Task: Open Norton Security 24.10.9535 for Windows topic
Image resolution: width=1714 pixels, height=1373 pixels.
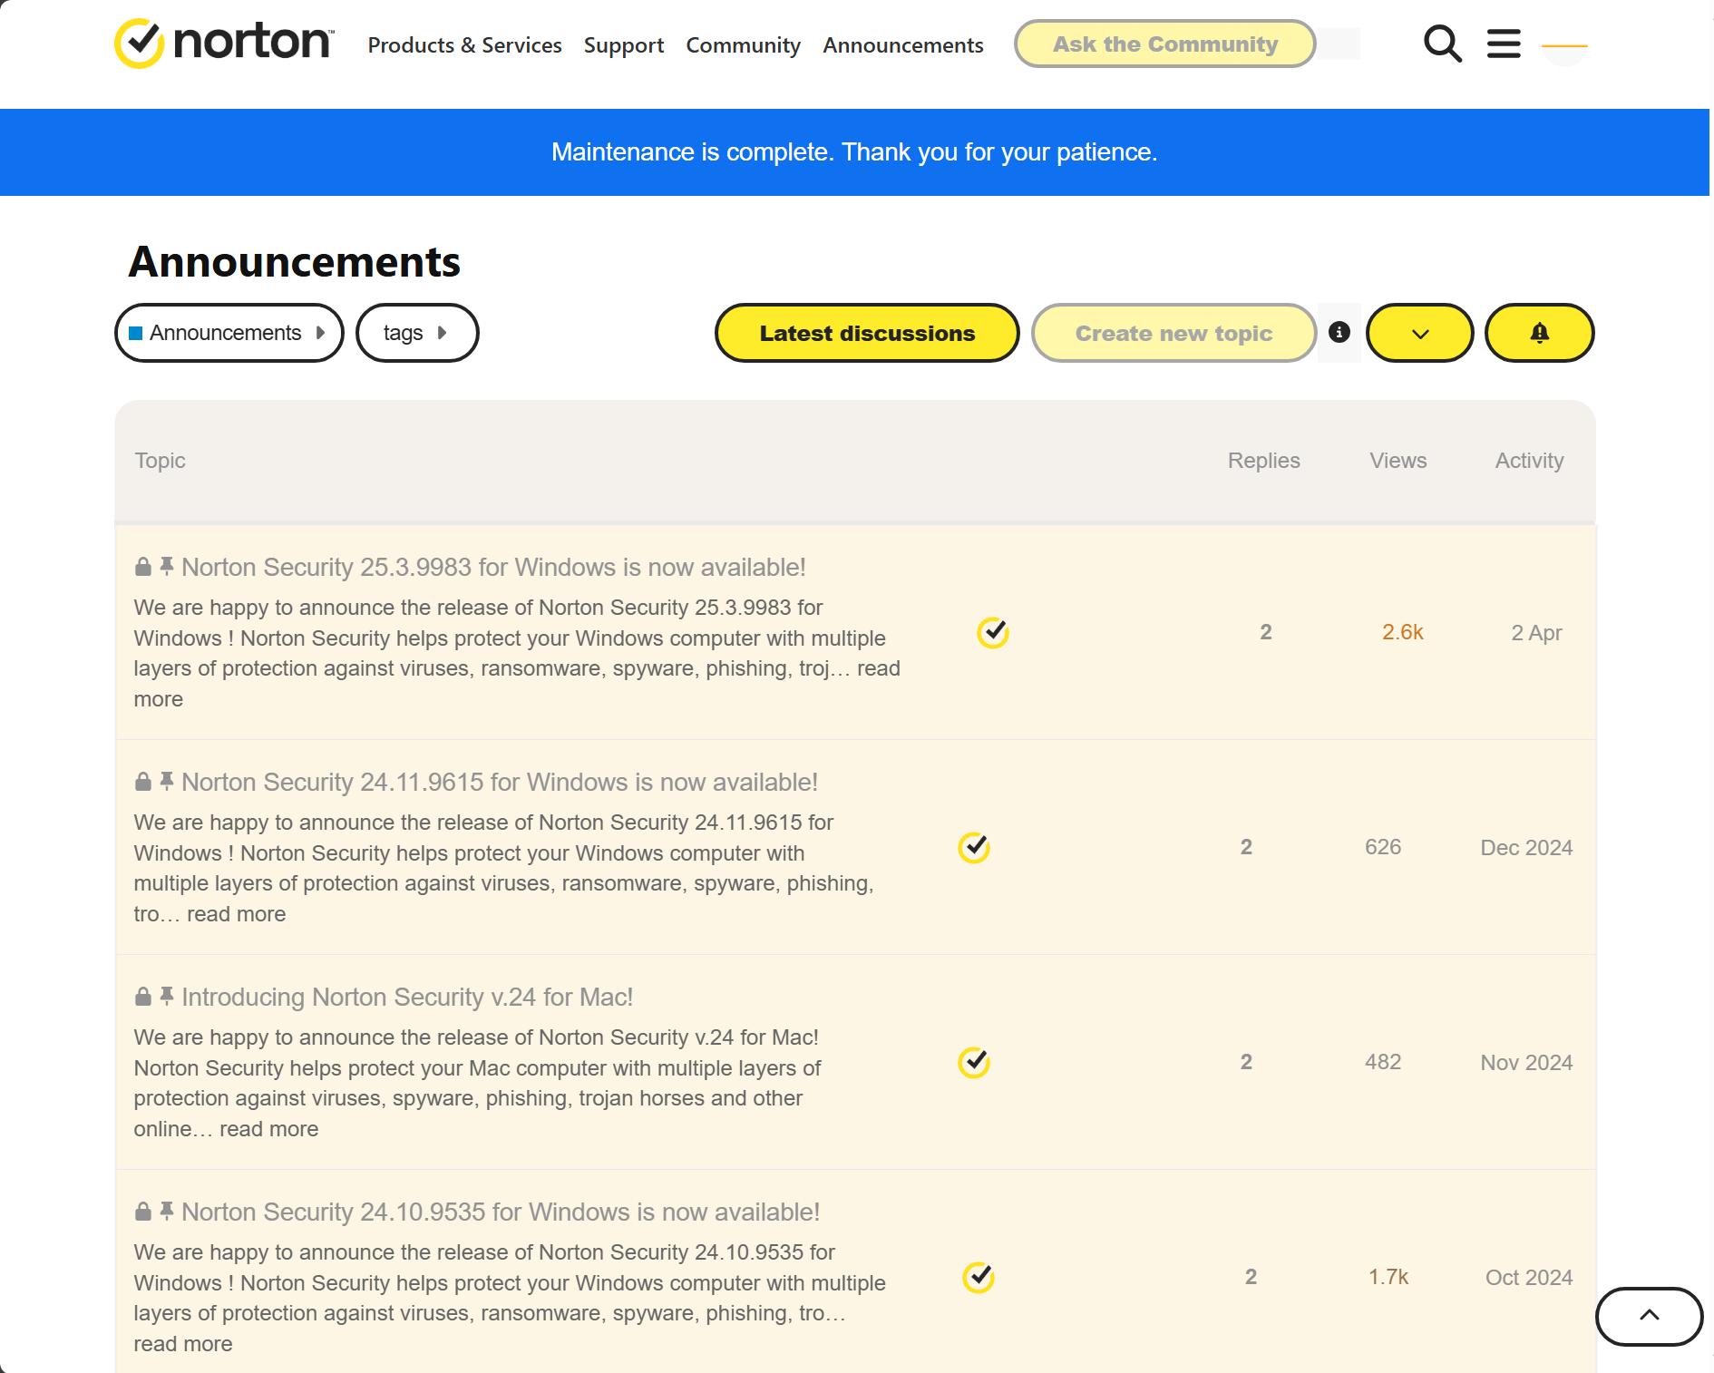Action: click(501, 1212)
